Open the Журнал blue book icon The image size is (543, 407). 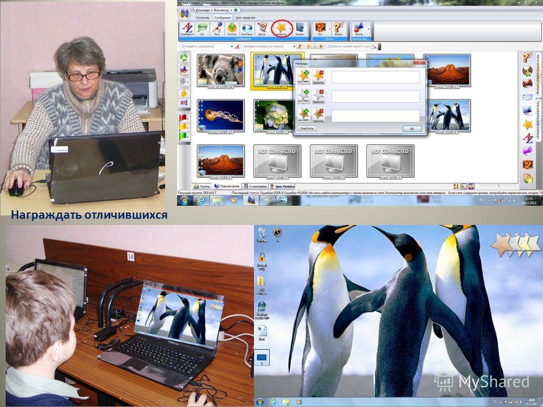(300, 29)
